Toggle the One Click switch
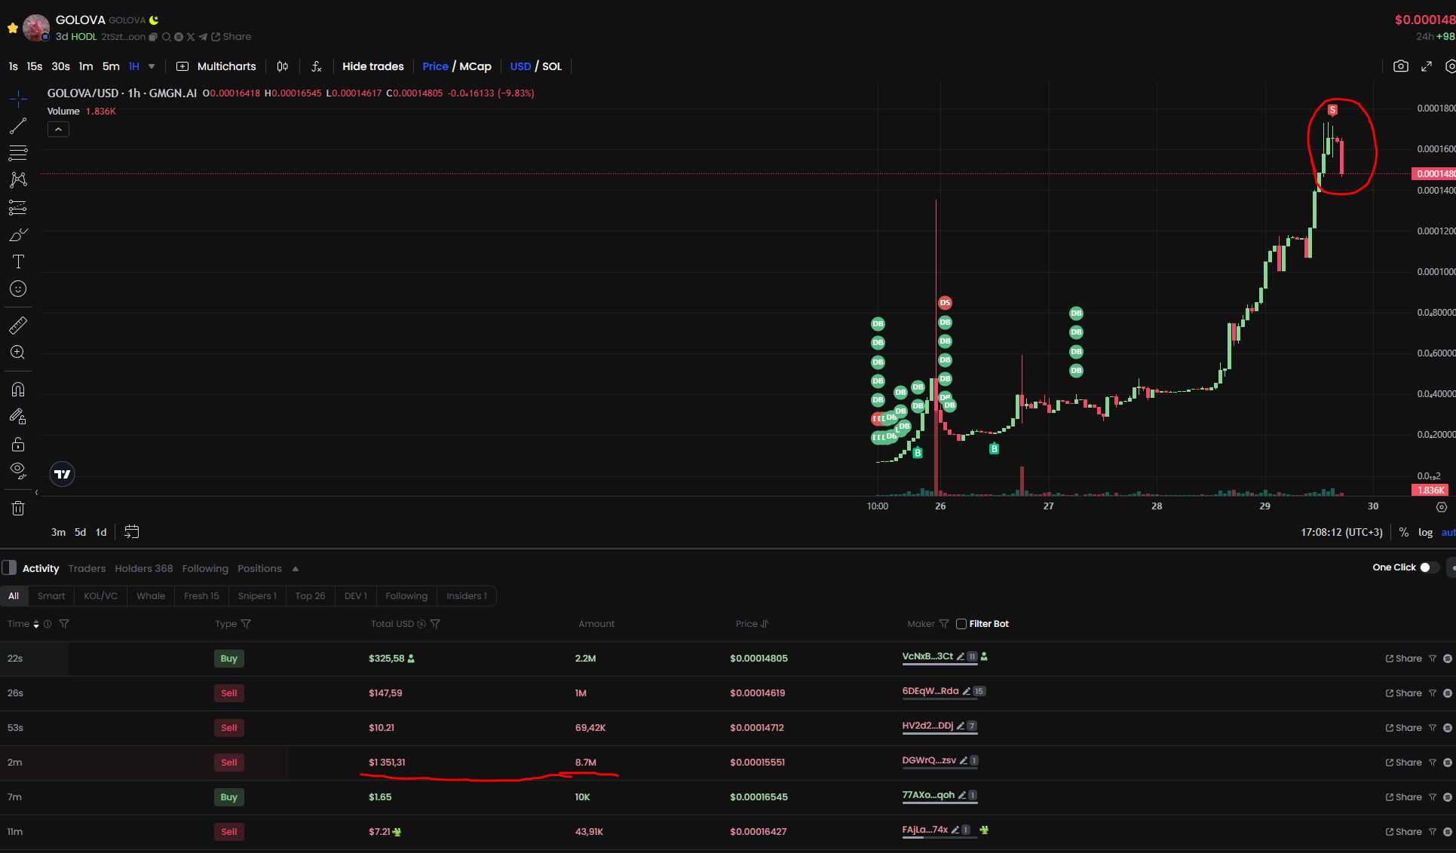The height and width of the screenshot is (853, 1456). 1428,567
